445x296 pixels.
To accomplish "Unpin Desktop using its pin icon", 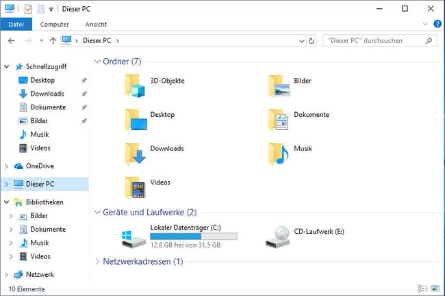I will coord(84,81).
